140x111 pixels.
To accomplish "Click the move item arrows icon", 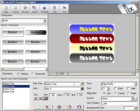I will 59,107.
